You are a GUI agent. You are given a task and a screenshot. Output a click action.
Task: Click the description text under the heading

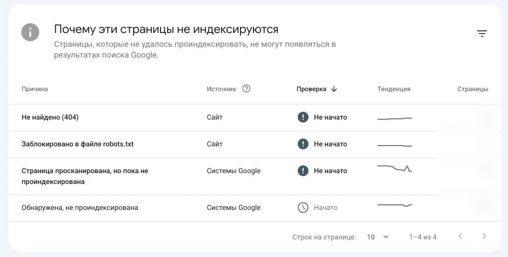tap(195, 50)
